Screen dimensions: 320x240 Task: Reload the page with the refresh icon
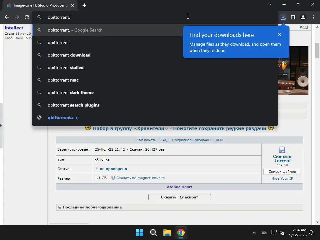tap(27, 17)
